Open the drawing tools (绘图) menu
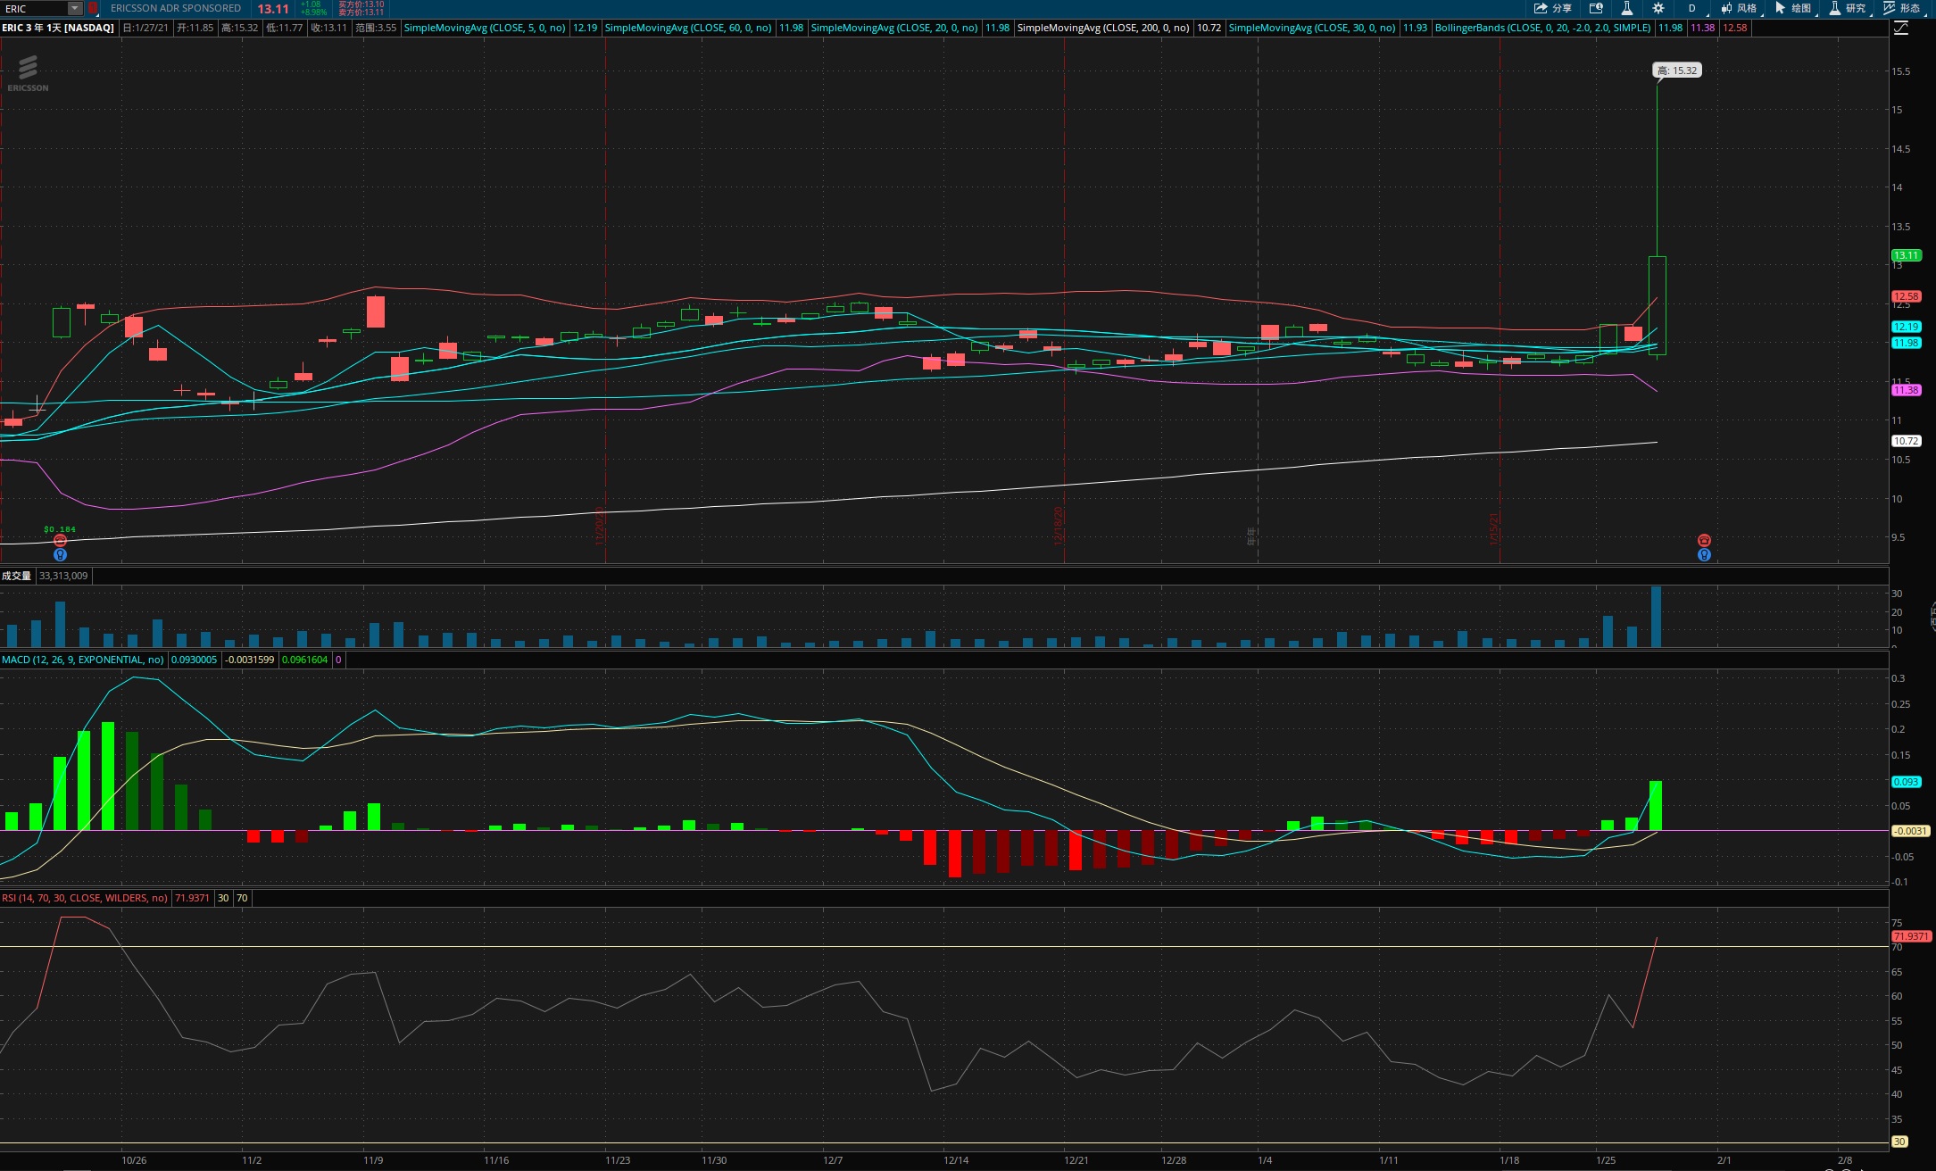The width and height of the screenshot is (1936, 1171). [x=1793, y=8]
